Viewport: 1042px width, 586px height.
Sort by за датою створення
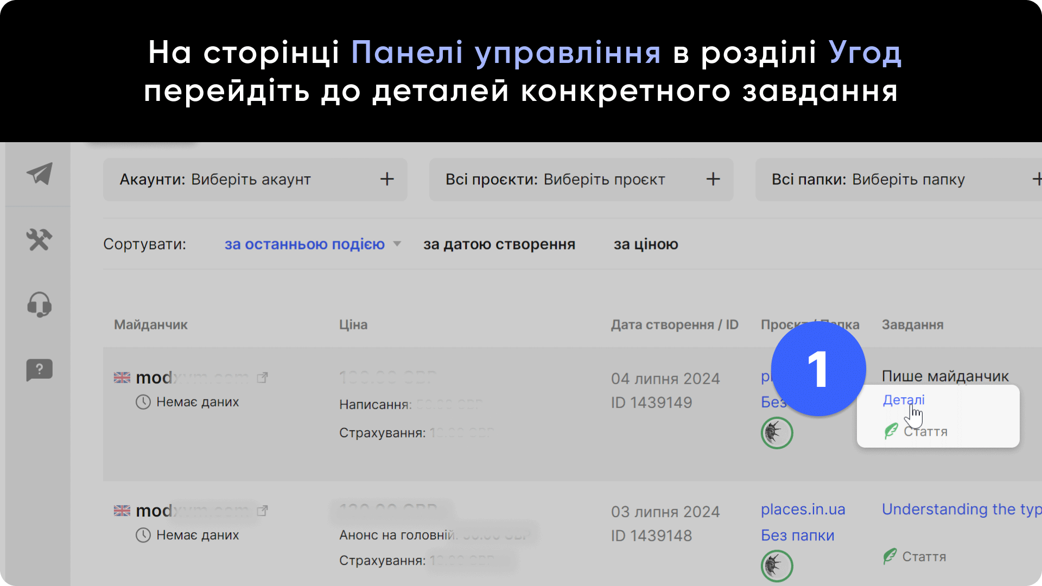[x=499, y=244]
